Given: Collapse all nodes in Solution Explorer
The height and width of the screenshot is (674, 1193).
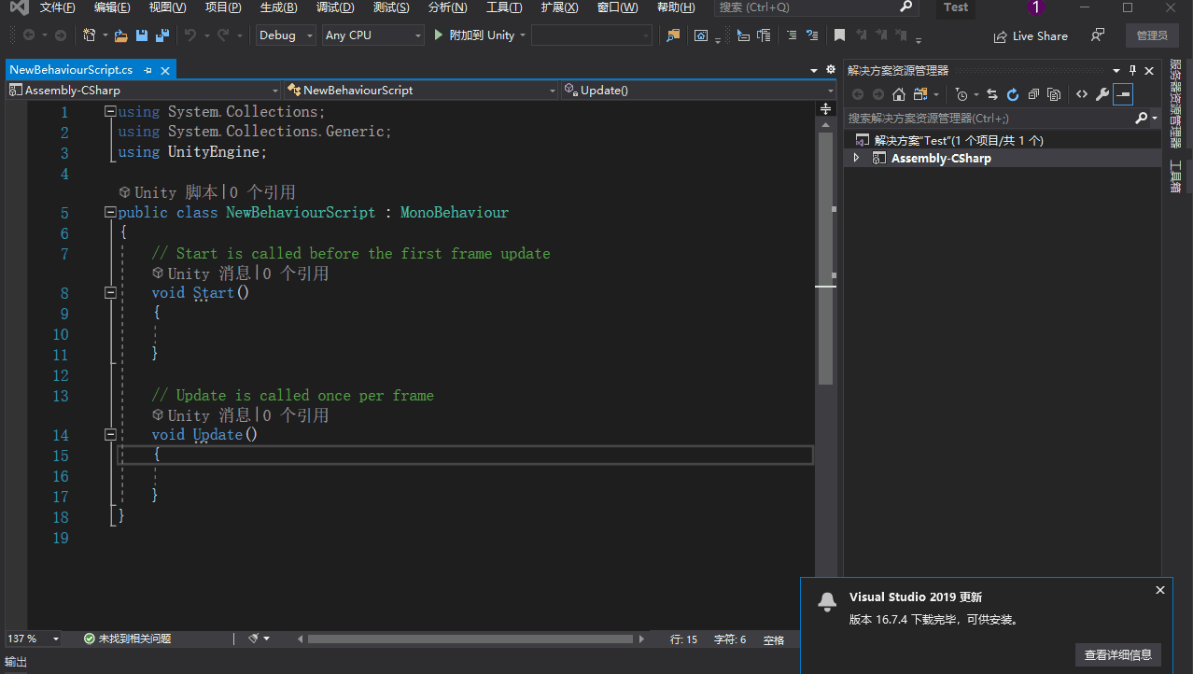Looking at the screenshot, I should [1032, 93].
